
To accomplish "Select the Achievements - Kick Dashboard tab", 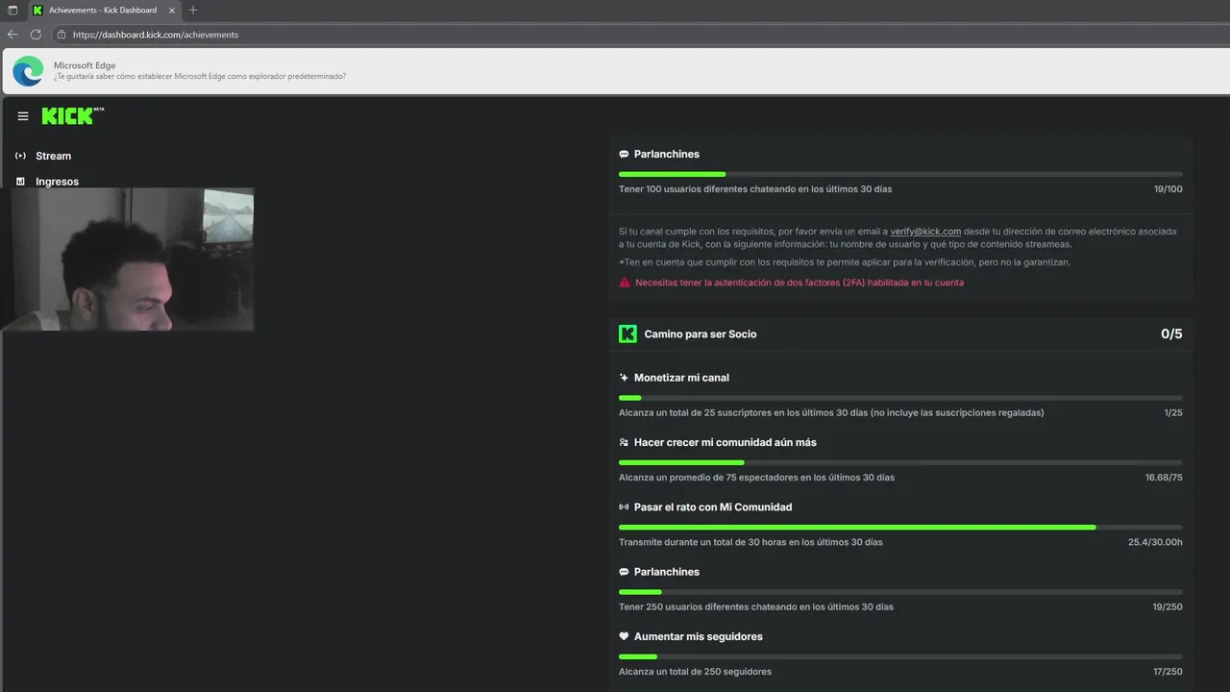I will coord(104,11).
